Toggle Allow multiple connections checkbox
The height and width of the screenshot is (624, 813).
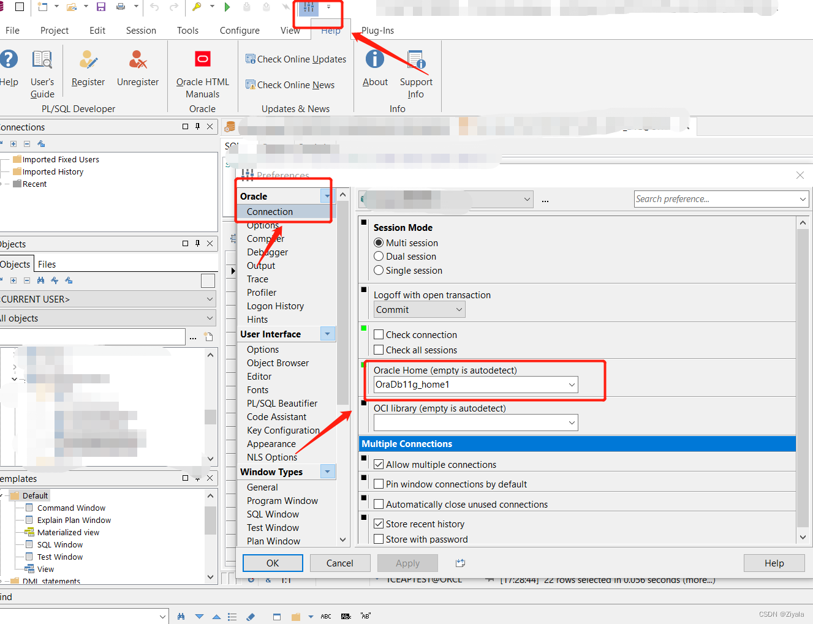[x=379, y=465]
